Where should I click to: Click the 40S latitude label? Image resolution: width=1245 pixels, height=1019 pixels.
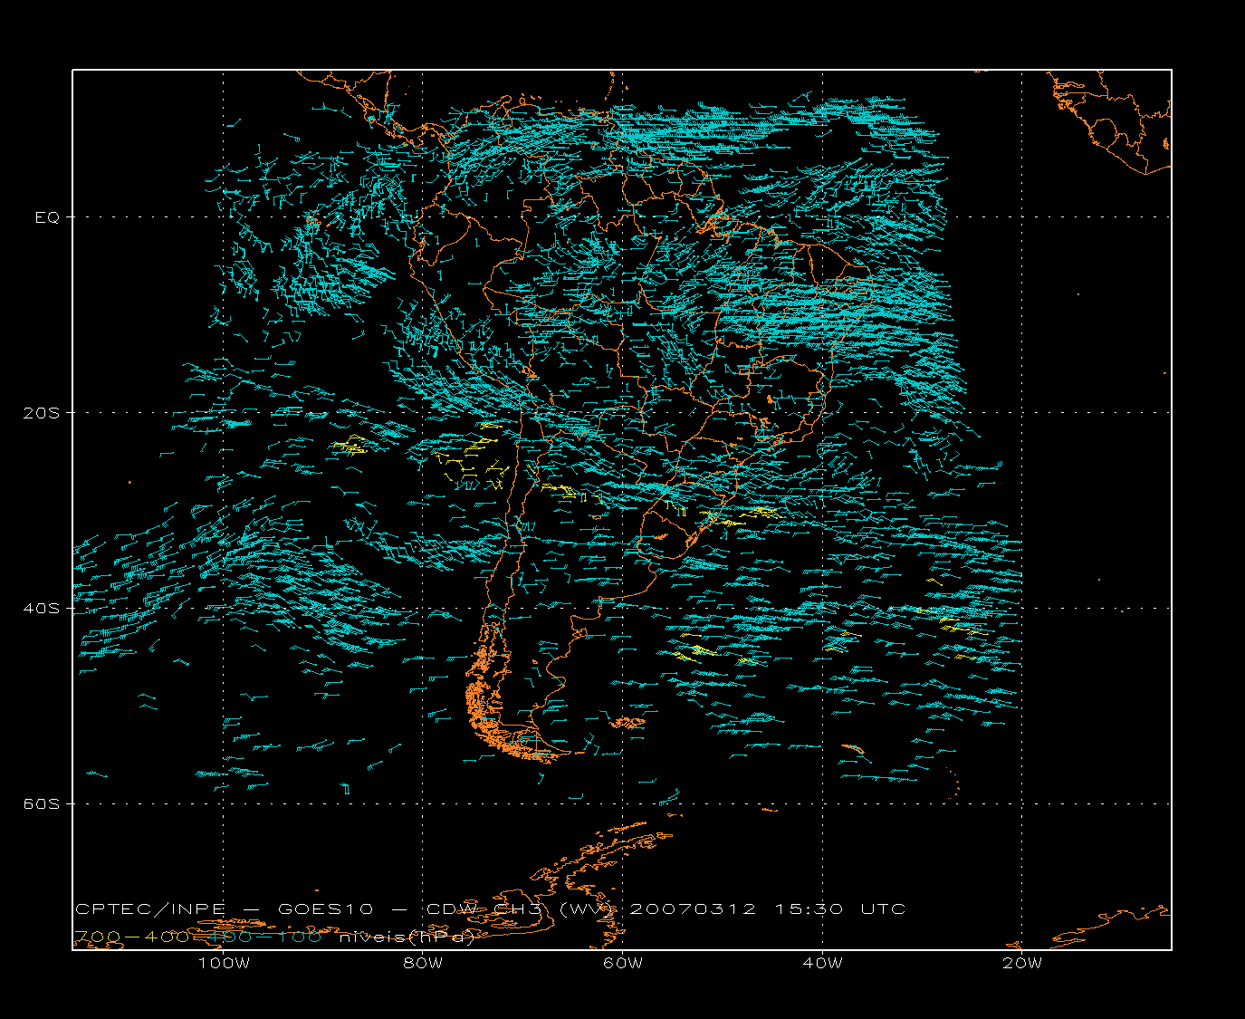tap(41, 609)
